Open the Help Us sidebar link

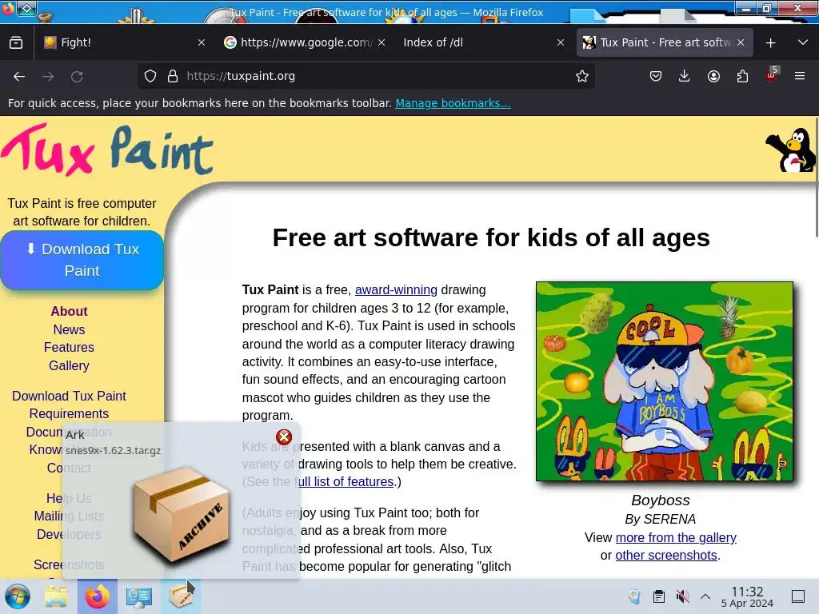[69, 498]
